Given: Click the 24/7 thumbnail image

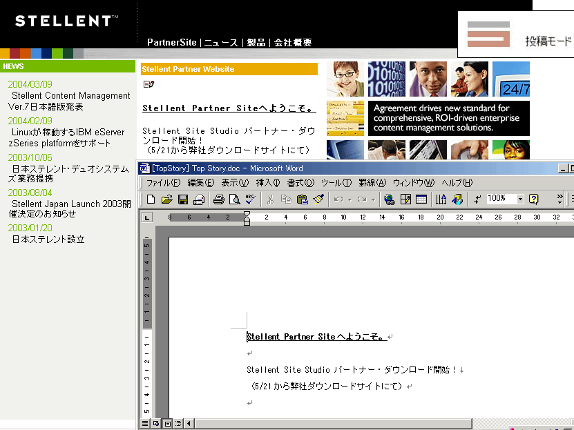Looking at the screenshot, I should 511,79.
